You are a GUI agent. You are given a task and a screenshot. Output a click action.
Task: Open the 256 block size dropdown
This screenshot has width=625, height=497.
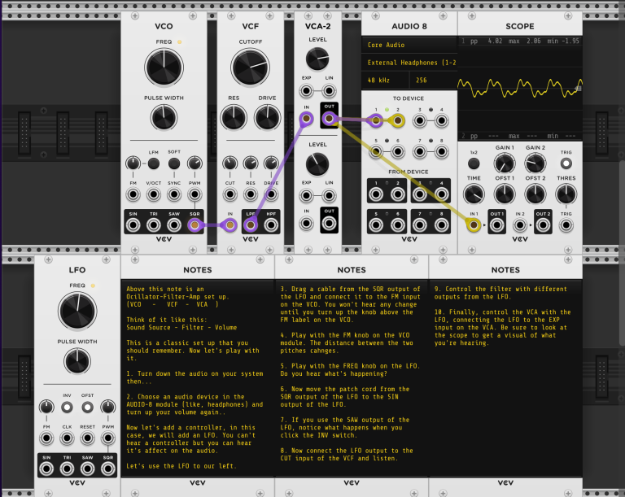click(x=433, y=80)
